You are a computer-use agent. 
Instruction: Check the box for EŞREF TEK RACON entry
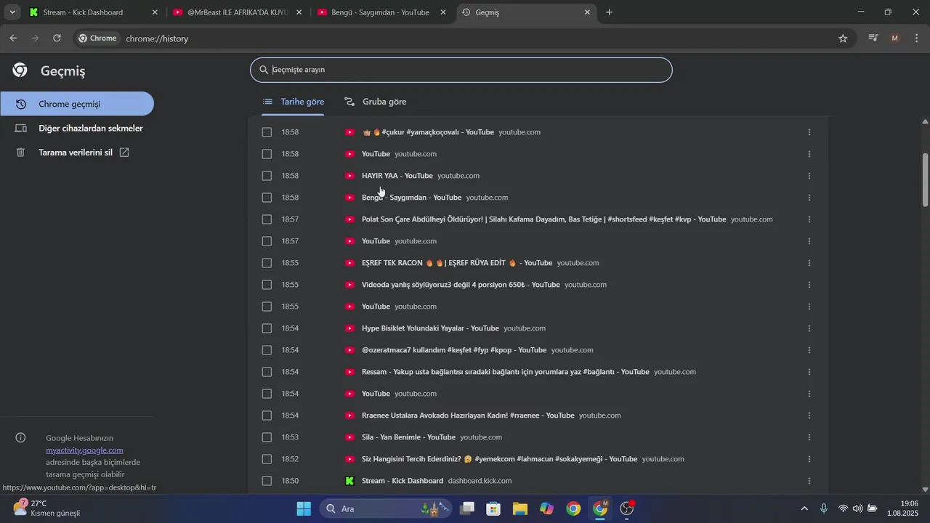point(267,263)
